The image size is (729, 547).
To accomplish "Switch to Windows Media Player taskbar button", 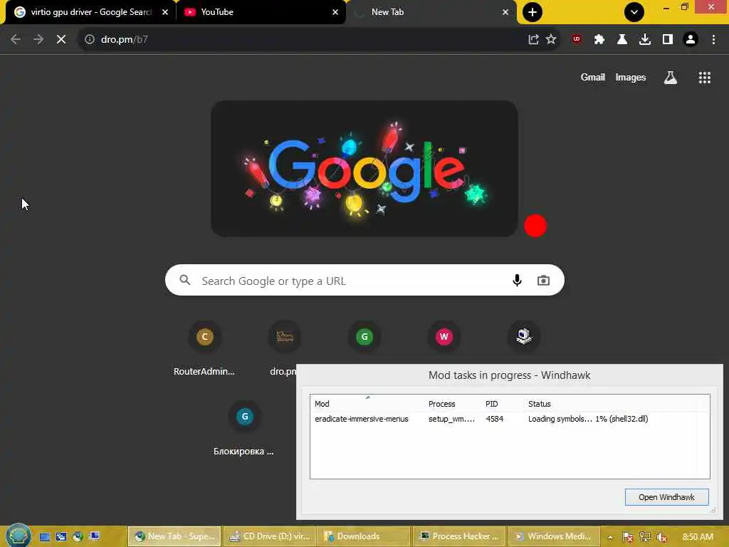I will pos(553,536).
